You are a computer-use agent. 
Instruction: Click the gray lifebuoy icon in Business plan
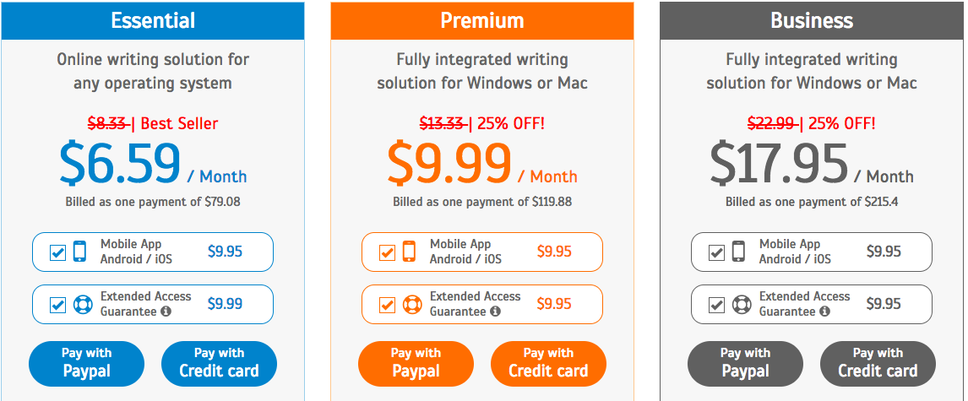[742, 304]
